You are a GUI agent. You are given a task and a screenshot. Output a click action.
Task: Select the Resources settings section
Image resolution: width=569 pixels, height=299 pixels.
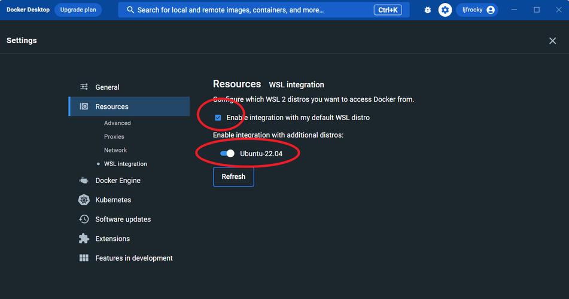click(129, 106)
